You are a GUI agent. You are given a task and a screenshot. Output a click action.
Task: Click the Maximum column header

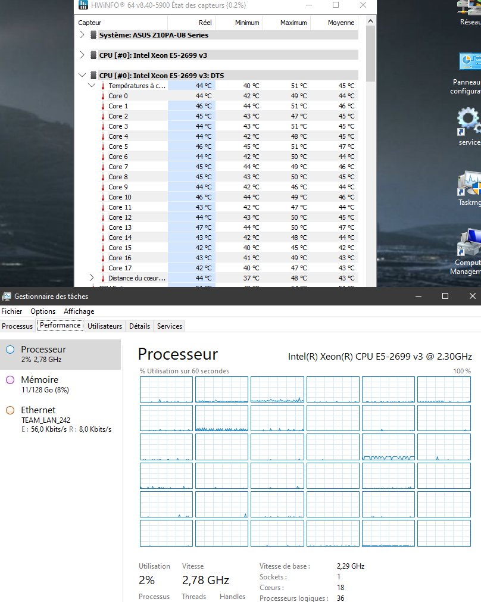click(x=286, y=23)
